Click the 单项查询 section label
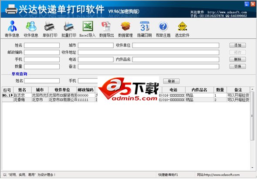The width and height of the screenshot is (257, 179). point(19,74)
